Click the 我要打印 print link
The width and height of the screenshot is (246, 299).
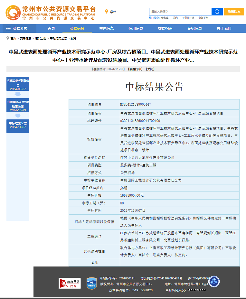click(135, 69)
